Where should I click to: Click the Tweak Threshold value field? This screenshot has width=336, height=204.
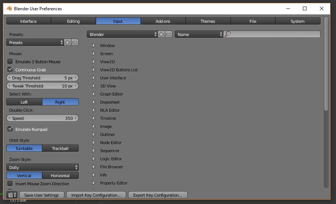click(42, 86)
